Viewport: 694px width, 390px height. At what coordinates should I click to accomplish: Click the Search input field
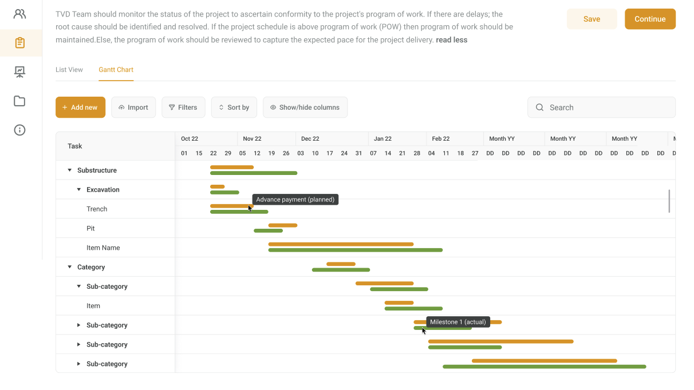click(x=607, y=108)
